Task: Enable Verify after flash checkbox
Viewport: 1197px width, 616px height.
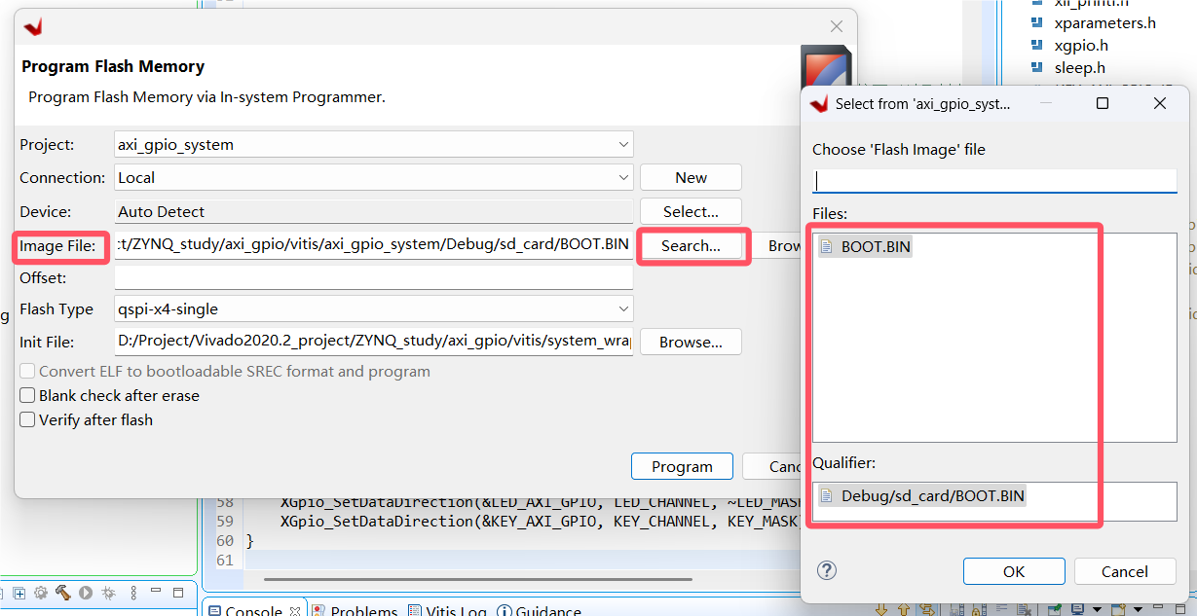Action: coord(28,420)
